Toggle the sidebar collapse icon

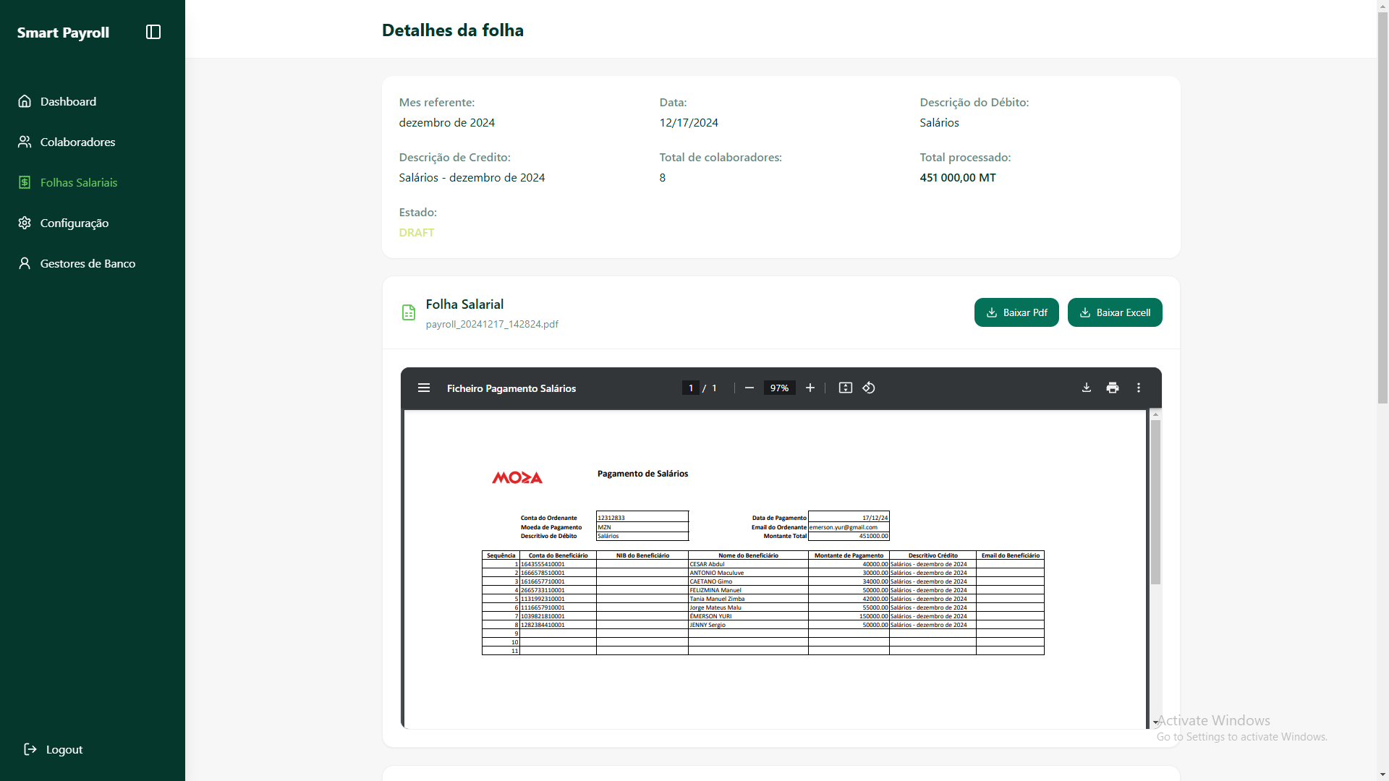point(153,32)
